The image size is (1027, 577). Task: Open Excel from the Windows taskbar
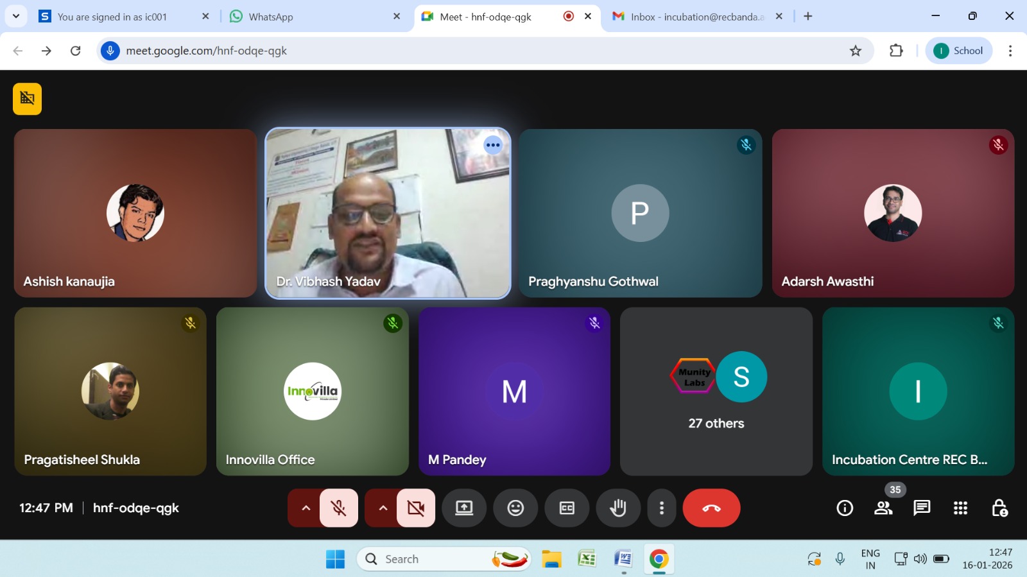[x=587, y=559]
